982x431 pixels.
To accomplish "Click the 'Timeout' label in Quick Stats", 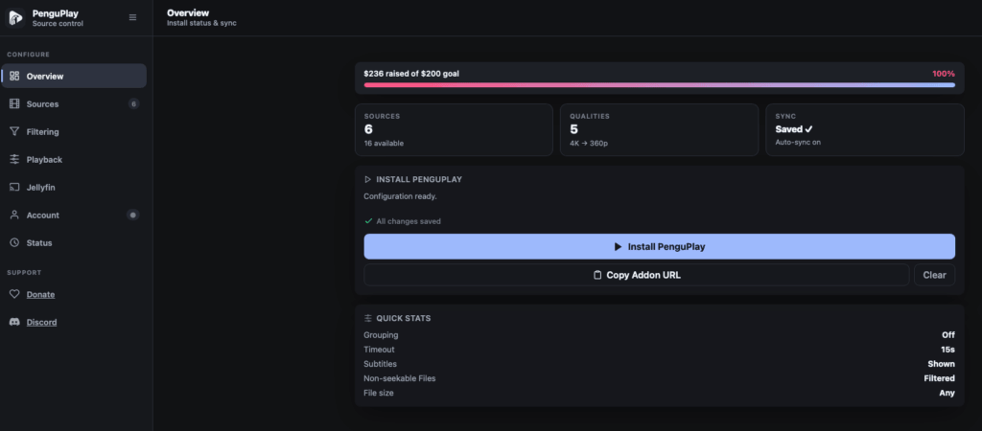I will point(379,349).
